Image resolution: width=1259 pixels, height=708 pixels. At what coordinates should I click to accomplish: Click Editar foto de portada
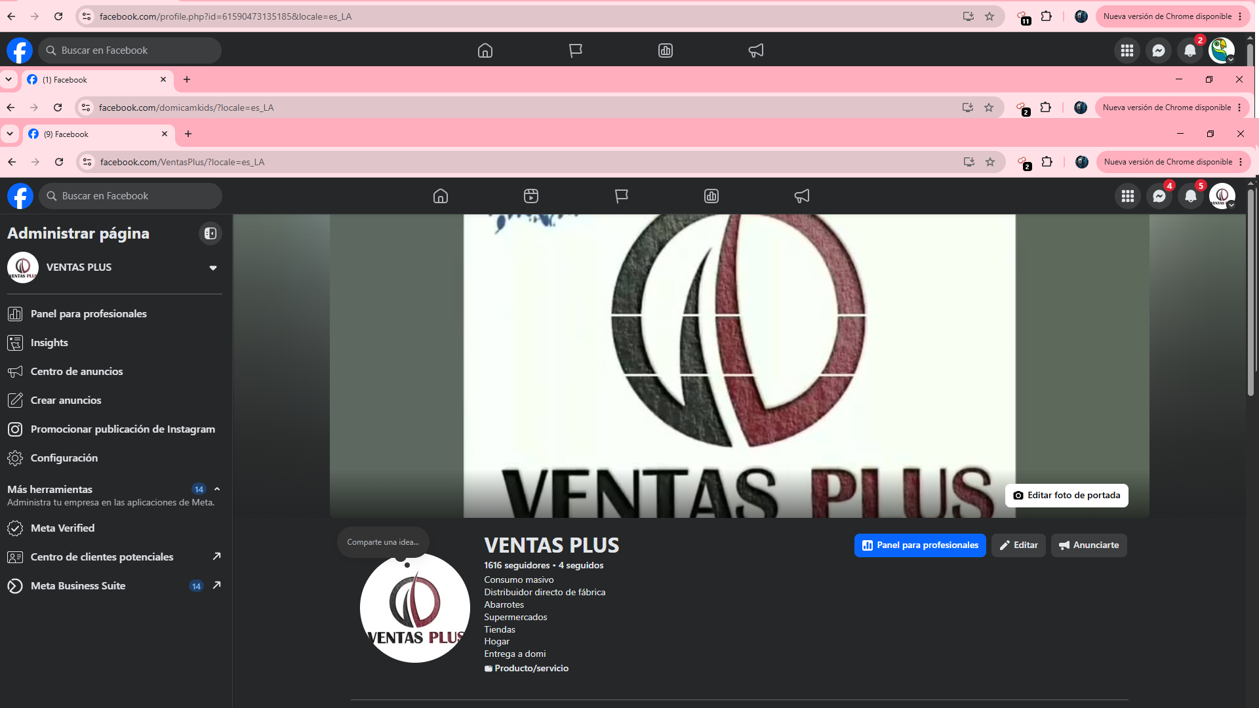click(1066, 496)
